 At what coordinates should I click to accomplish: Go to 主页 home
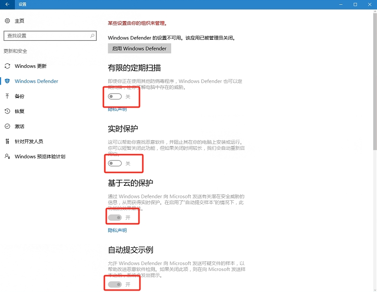[x=19, y=21]
